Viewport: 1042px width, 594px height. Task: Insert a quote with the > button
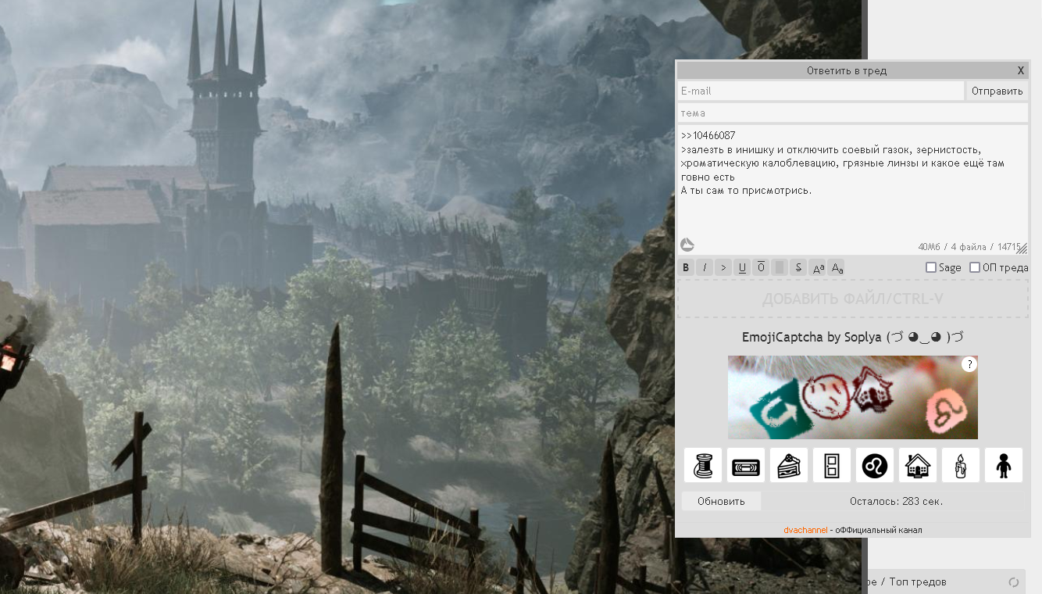pos(723,268)
